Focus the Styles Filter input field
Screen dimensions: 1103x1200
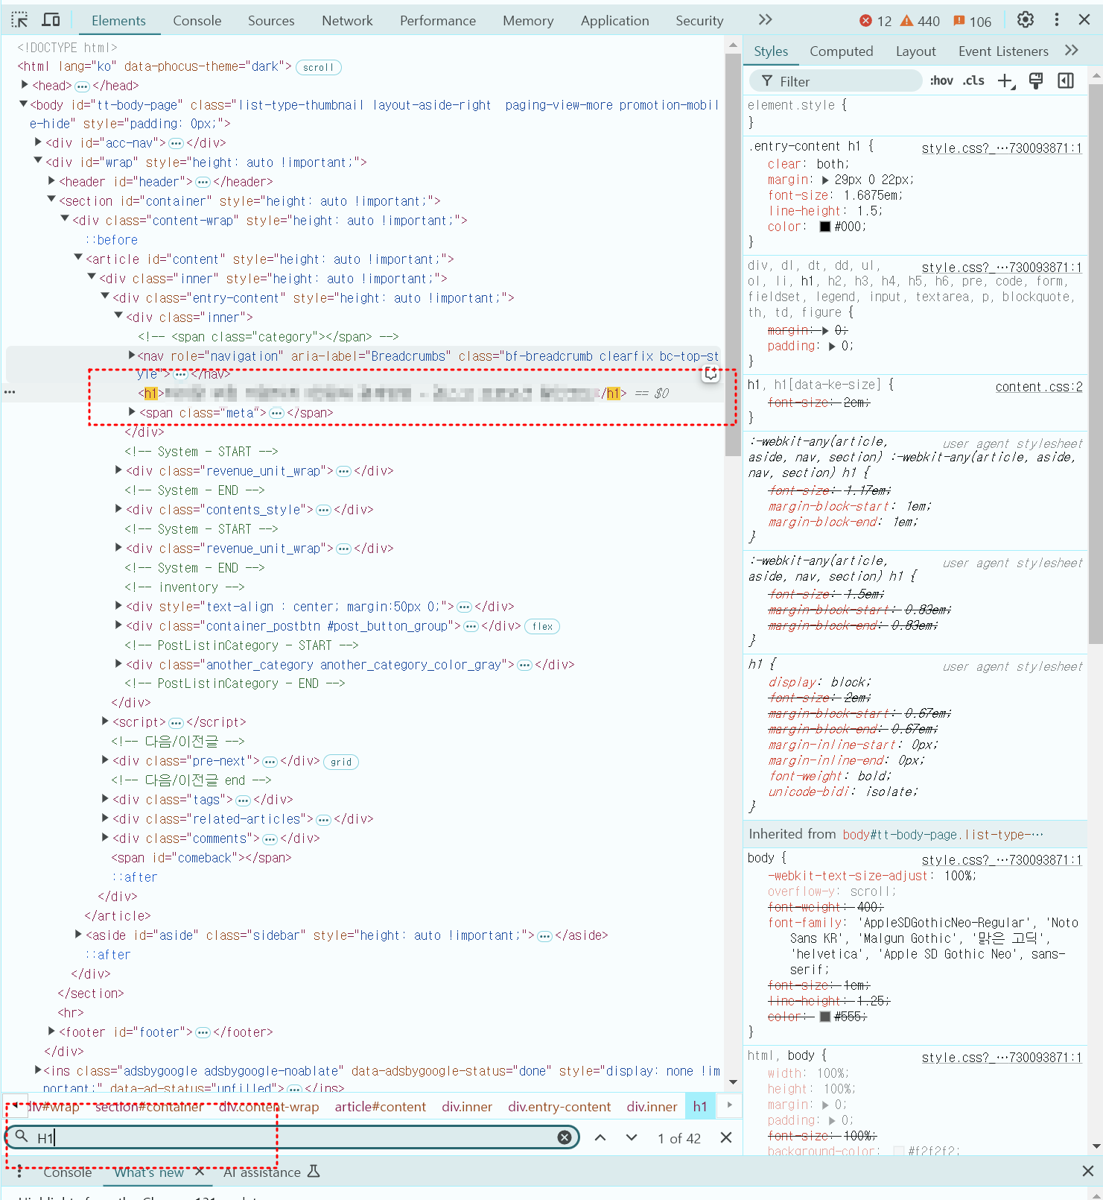pos(836,81)
